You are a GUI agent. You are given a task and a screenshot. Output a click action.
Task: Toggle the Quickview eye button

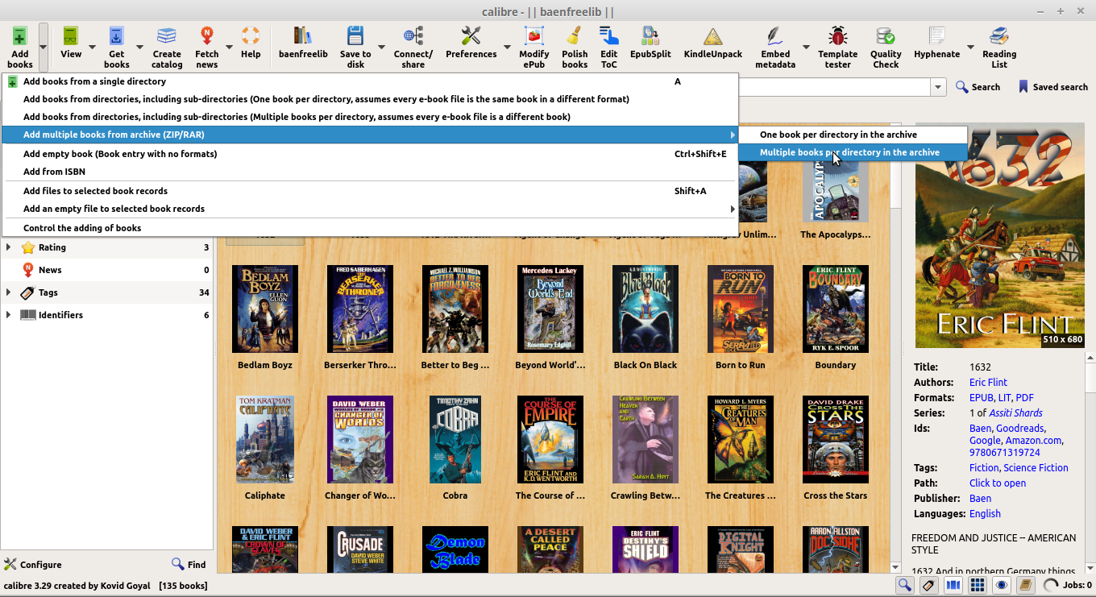coord(1002,586)
